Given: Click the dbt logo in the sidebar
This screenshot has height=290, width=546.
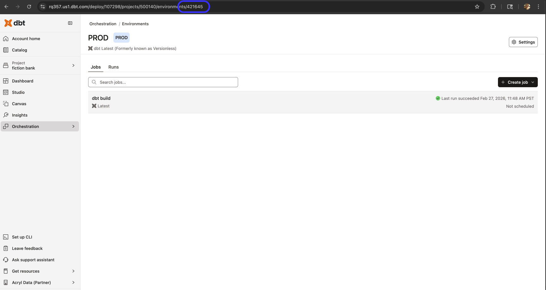Looking at the screenshot, I should [x=15, y=23].
